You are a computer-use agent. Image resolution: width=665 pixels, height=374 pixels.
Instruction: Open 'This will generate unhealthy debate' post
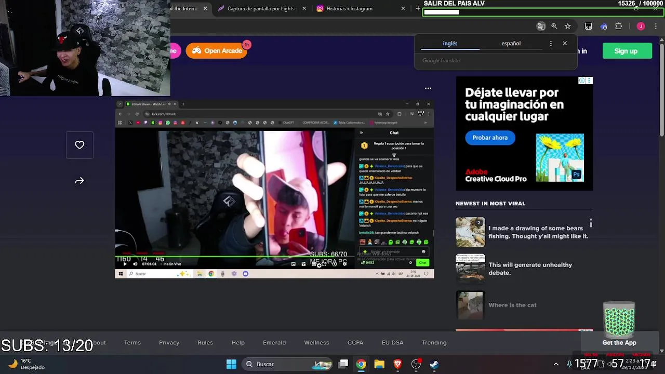tap(530, 269)
